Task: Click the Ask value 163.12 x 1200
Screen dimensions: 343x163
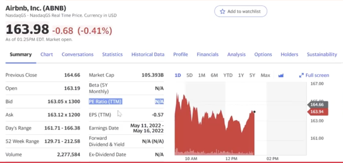Action: pyautogui.click(x=64, y=115)
